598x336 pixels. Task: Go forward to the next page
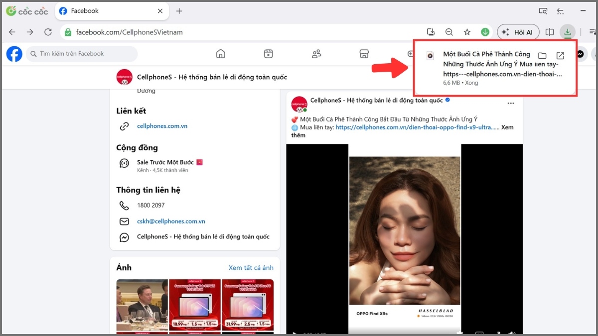pos(30,32)
